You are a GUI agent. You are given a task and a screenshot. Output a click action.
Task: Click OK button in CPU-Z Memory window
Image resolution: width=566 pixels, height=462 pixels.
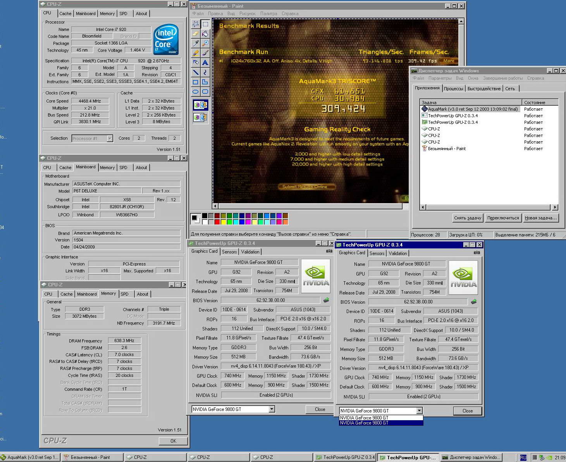pyautogui.click(x=173, y=441)
